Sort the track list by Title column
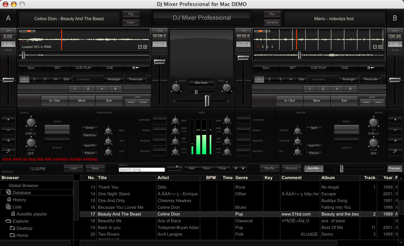Screen dimensions: 404x246 (126, 178)
